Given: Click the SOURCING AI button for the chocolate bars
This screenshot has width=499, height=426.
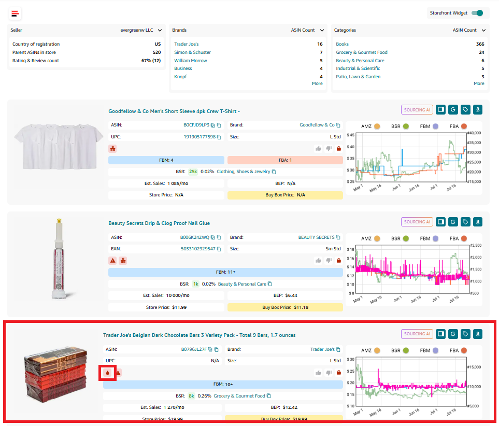Looking at the screenshot, I should [417, 334].
